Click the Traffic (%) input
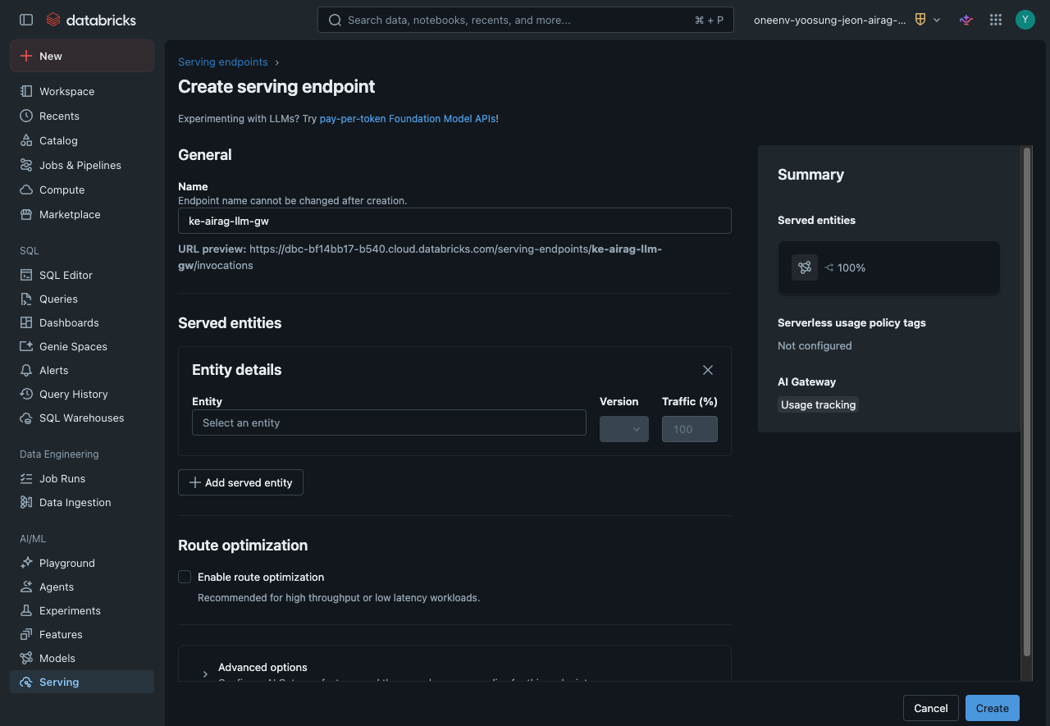Image resolution: width=1050 pixels, height=726 pixels. [x=690, y=429]
